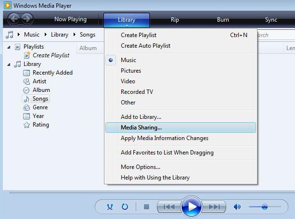The height and width of the screenshot is (219, 295).
Task: Toggle Add Favorites to List When Dragging
Action: point(180,153)
